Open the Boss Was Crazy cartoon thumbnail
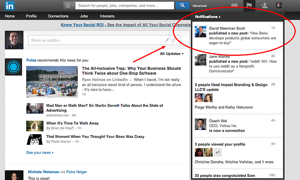The height and width of the screenshot is (180, 300). click(35, 139)
